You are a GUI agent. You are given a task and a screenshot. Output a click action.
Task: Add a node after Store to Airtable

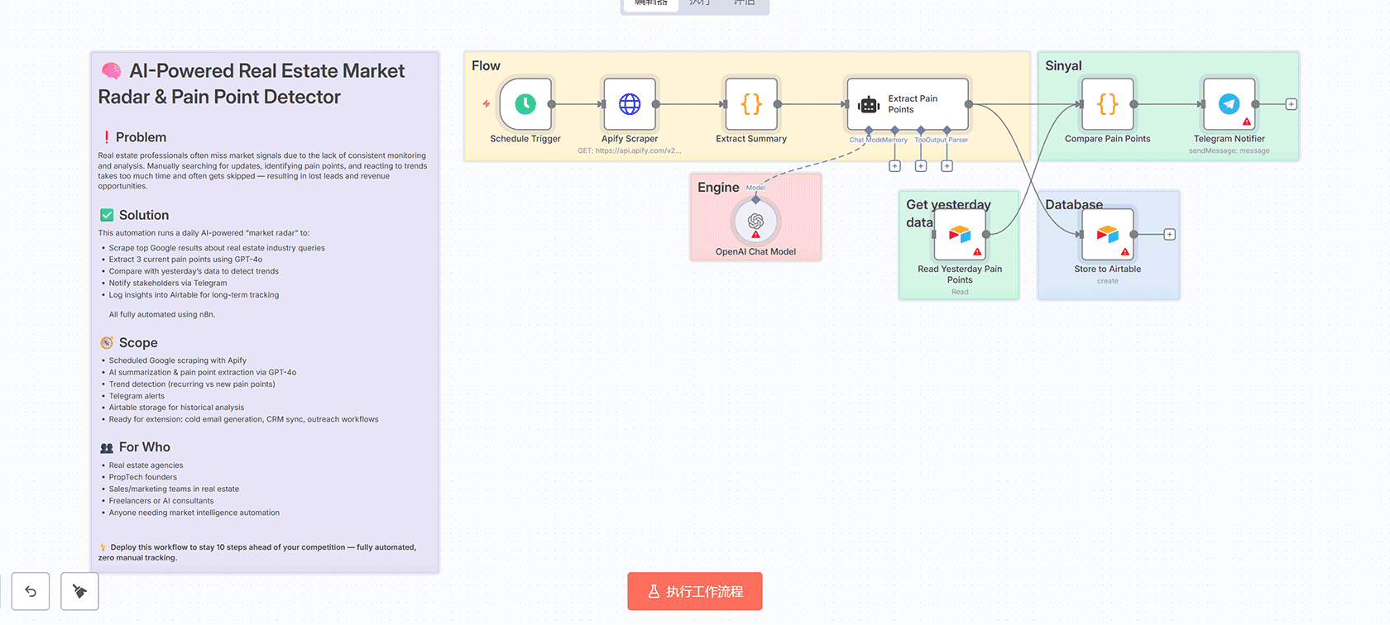(x=1169, y=235)
